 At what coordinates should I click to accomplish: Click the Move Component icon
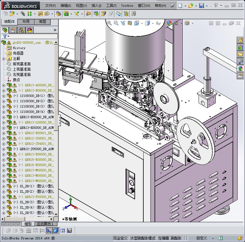47,14
